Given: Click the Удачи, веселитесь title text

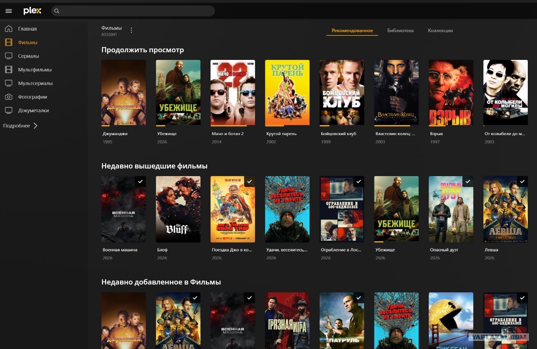Looking at the screenshot, I should [x=287, y=250].
